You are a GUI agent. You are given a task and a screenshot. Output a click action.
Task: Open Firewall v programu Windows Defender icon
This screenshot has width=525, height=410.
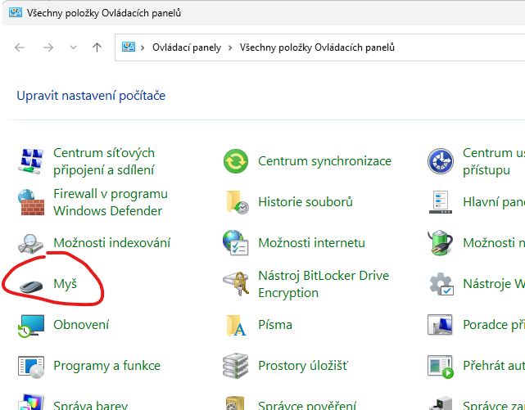[x=31, y=202]
